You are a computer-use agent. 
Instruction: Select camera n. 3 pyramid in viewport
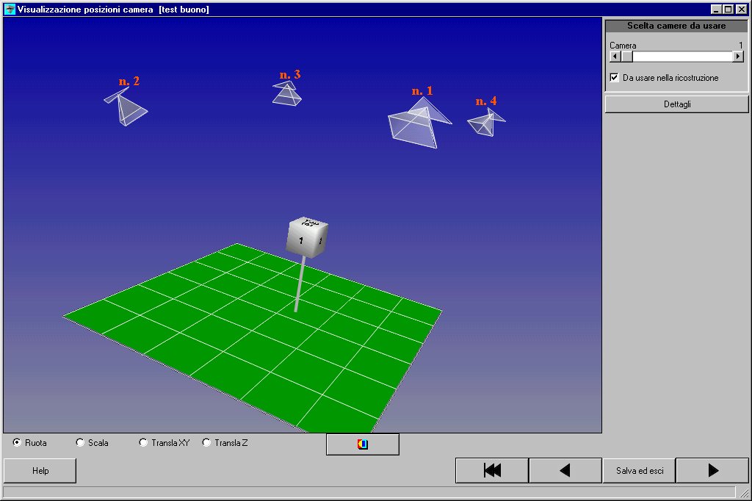(x=286, y=94)
